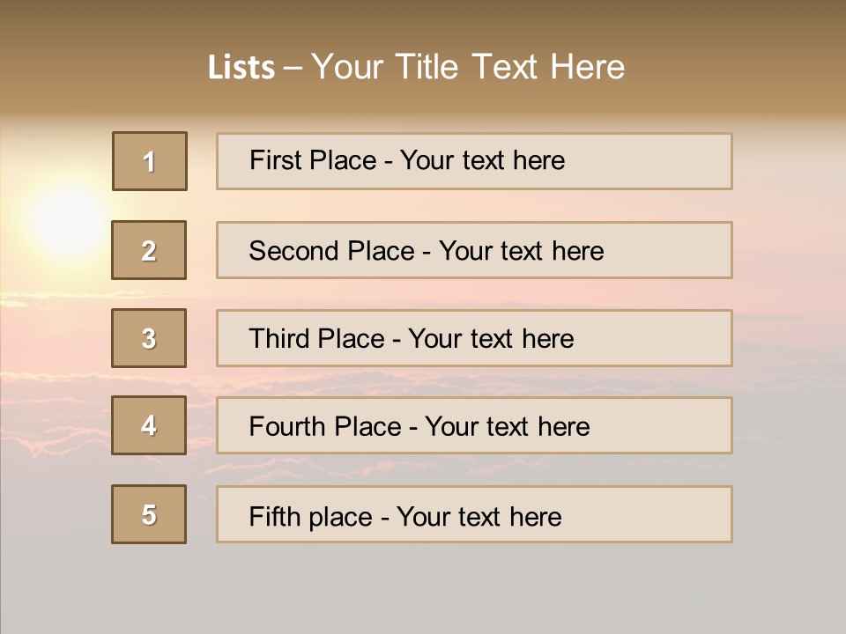Image resolution: width=846 pixels, height=634 pixels.
Task: Place cursor at end of Fifth place line
Action: click(562, 516)
